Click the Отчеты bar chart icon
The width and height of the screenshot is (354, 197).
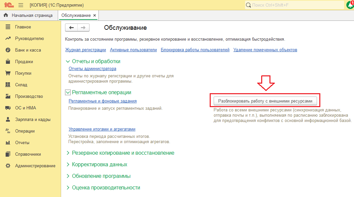click(8, 142)
